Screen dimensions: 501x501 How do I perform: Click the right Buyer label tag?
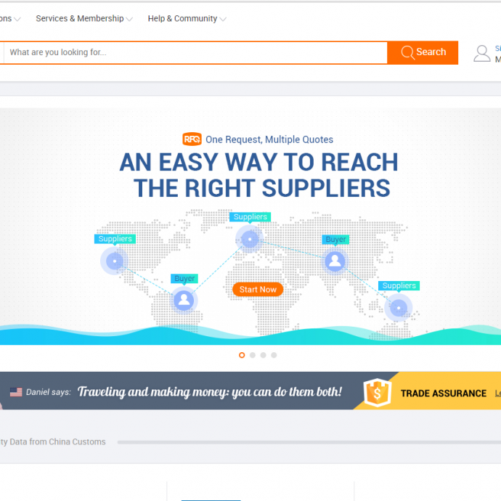pos(335,240)
